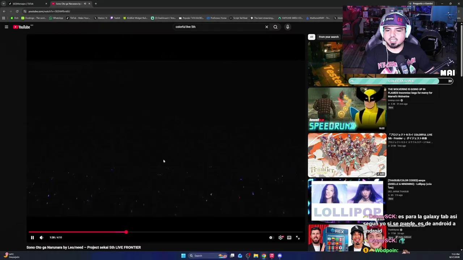Open the apps grid in bookmarks bar
The height and width of the screenshot is (260, 463).
[x=4, y=18]
